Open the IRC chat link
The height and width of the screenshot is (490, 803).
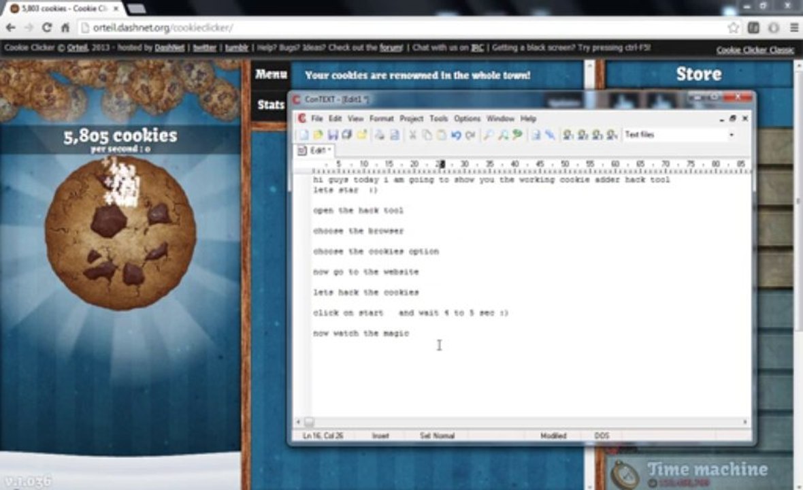coord(477,48)
